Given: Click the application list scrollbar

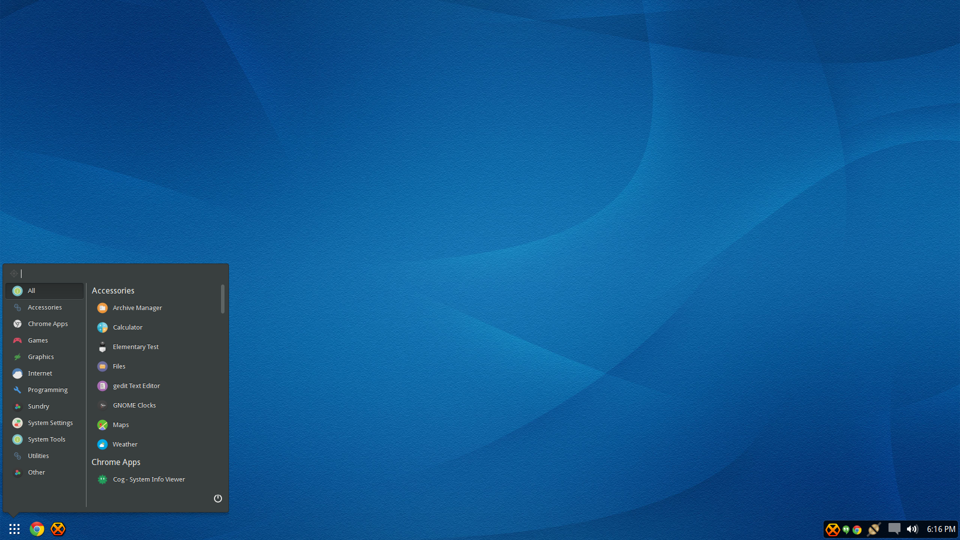Looking at the screenshot, I should pos(223,299).
